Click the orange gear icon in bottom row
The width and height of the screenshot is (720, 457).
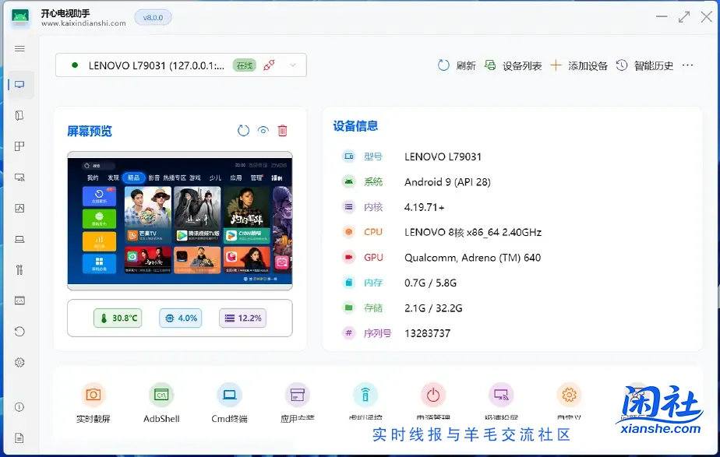tap(569, 395)
